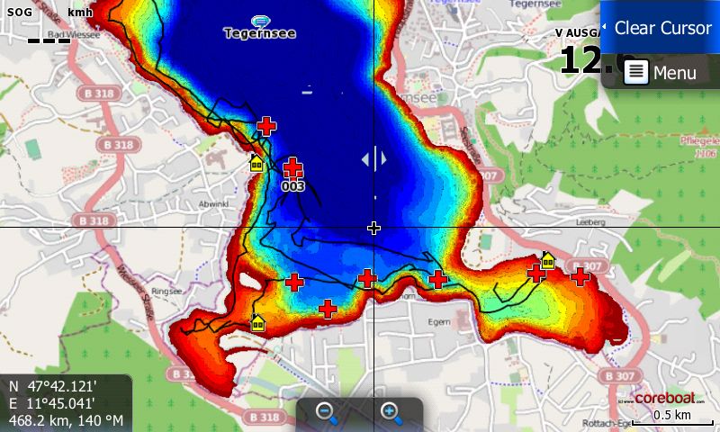Tap the northernmost red cross waypoint
The image size is (720, 432).
(x=266, y=125)
